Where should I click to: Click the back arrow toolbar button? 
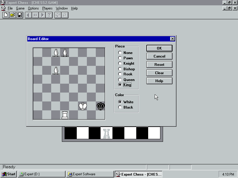(28, 15)
